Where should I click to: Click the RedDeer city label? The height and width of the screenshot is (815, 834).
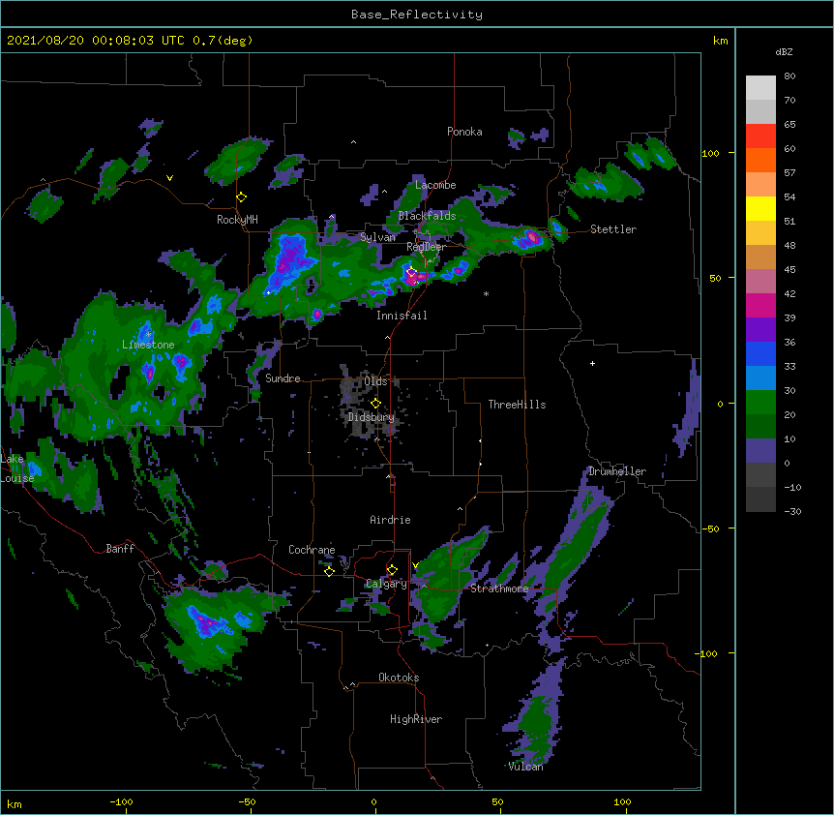426,247
